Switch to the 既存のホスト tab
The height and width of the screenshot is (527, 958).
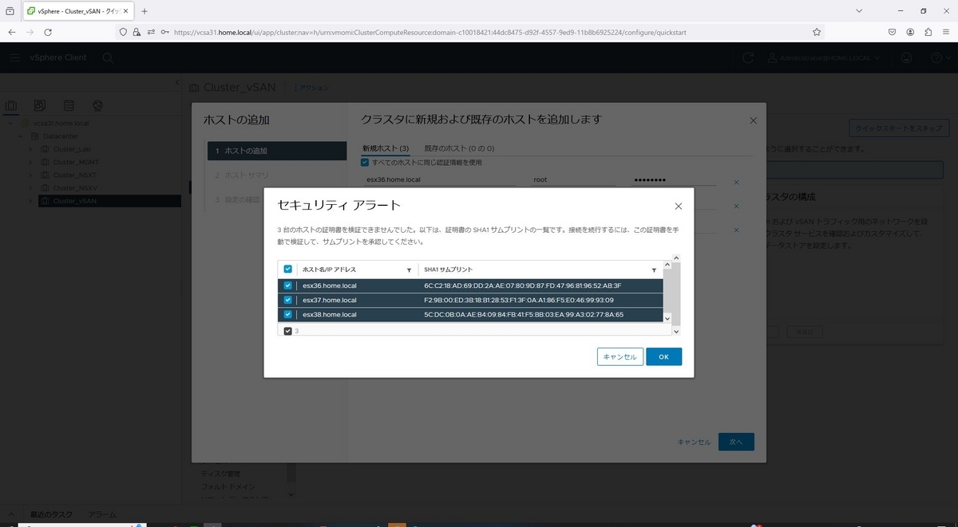tap(459, 148)
